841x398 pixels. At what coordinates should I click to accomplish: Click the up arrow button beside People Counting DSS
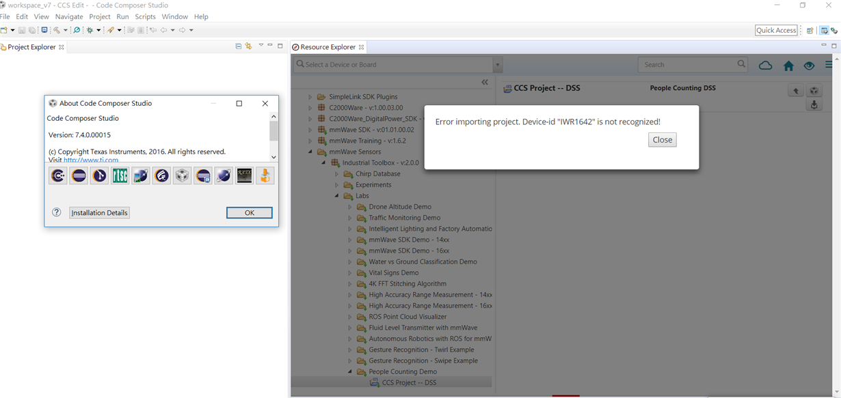[796, 91]
